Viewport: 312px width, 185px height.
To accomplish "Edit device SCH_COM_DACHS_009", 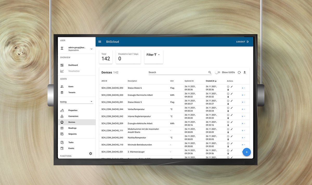I will pos(232,122).
